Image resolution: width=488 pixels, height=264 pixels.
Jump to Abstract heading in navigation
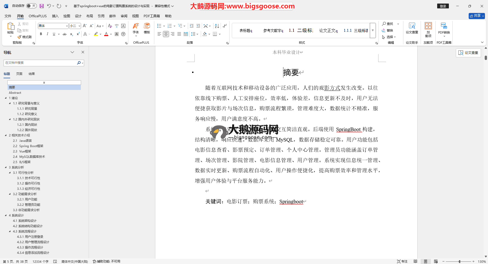point(15,93)
